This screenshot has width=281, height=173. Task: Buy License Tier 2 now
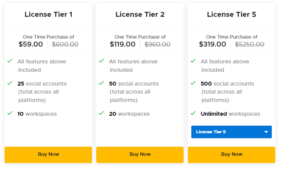140,154
